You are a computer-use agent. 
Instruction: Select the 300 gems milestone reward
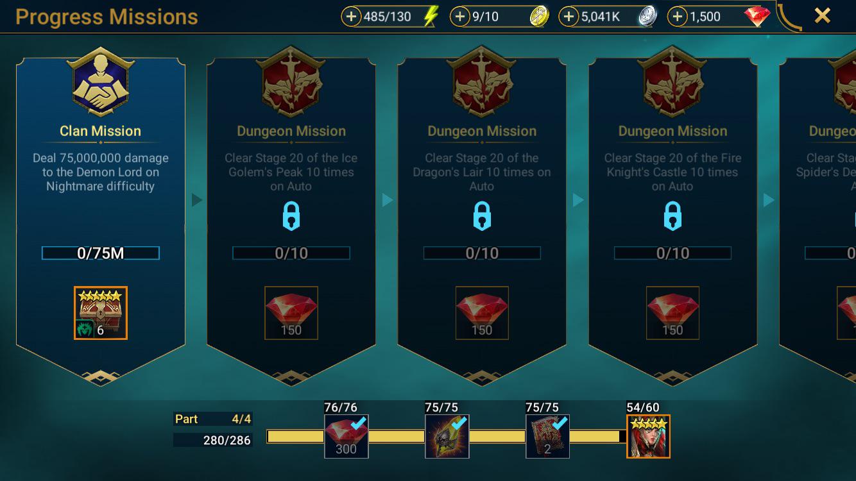point(346,437)
